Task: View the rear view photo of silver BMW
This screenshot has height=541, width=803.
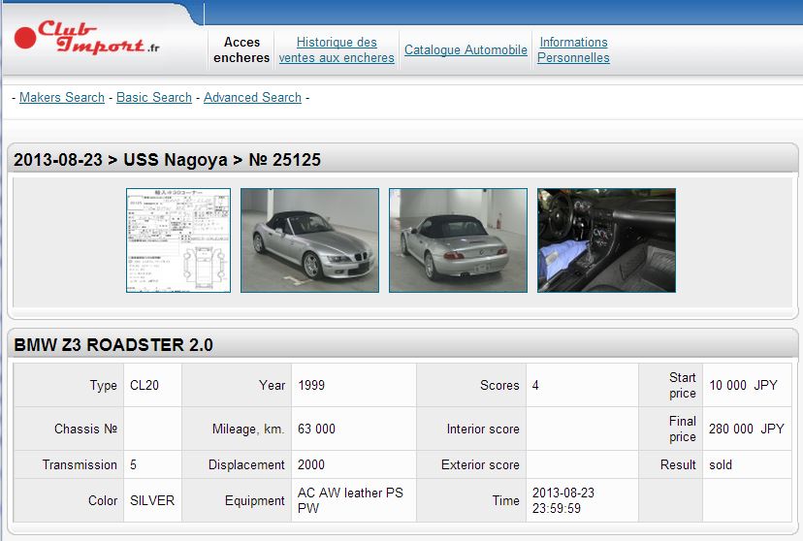Action: pos(458,240)
